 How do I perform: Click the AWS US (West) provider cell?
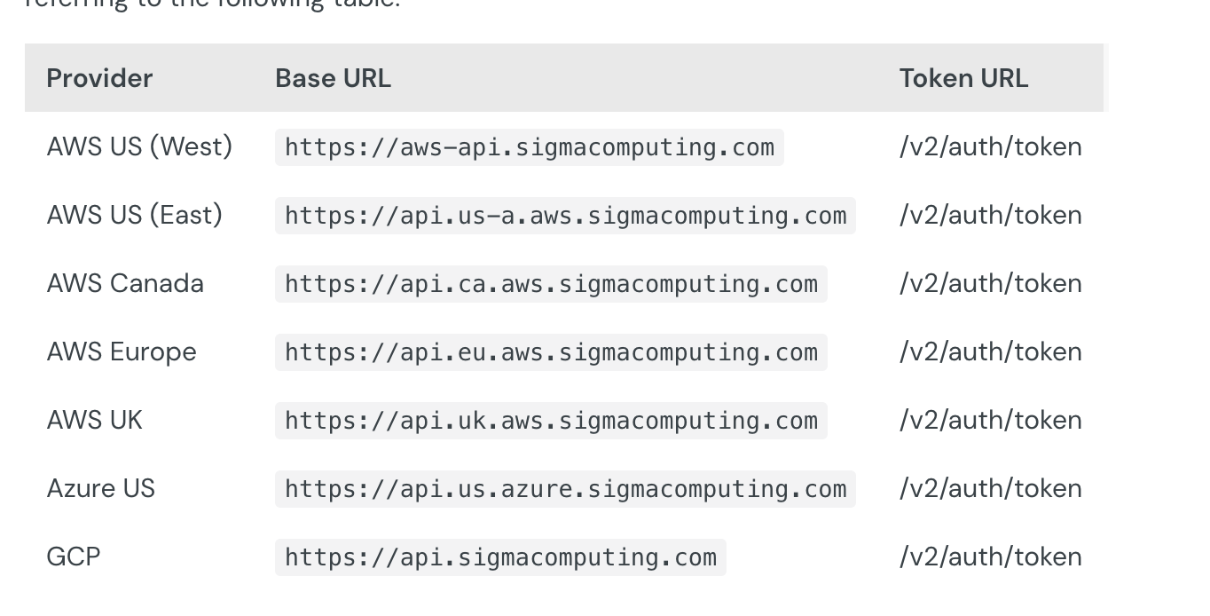point(139,146)
